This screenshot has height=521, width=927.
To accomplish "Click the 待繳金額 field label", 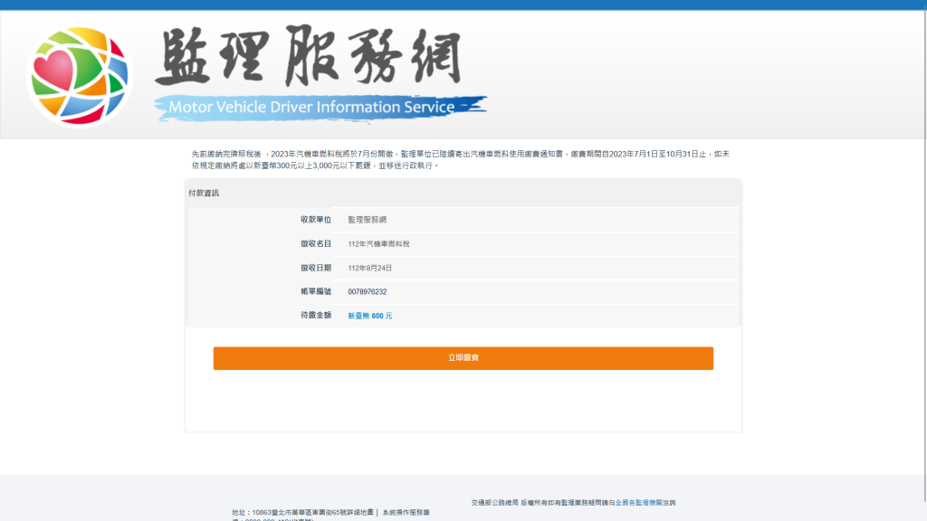I will click(x=316, y=316).
